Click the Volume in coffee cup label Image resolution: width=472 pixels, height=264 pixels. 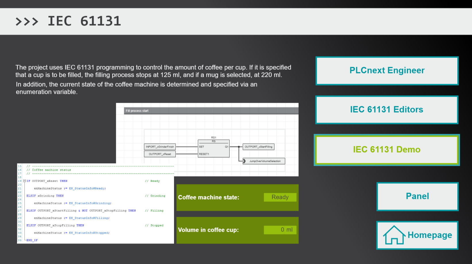[208, 230]
